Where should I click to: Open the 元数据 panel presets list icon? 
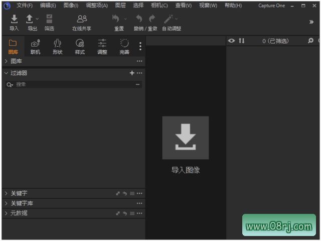click(x=132, y=213)
